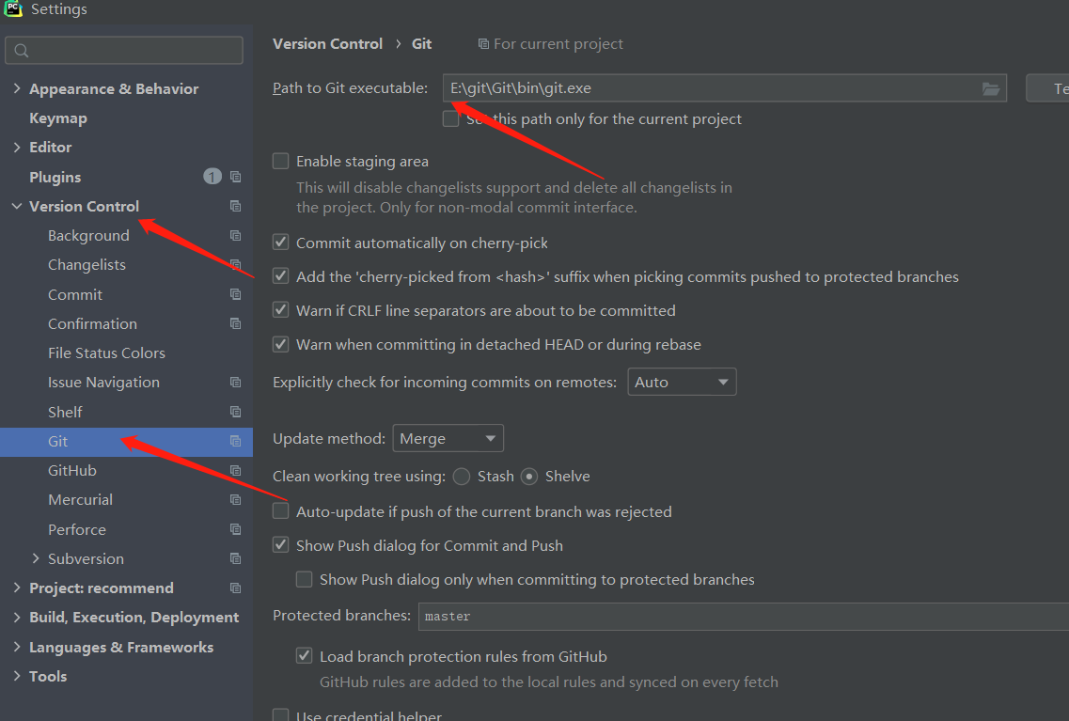Click the PyCharm logo in the title bar
Screen dimensions: 1069x721
coord(12,8)
